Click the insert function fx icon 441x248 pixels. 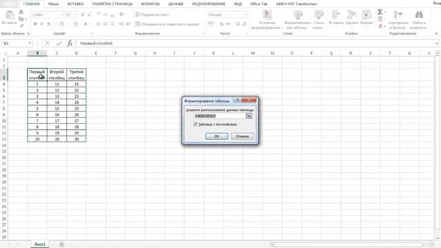pos(70,43)
